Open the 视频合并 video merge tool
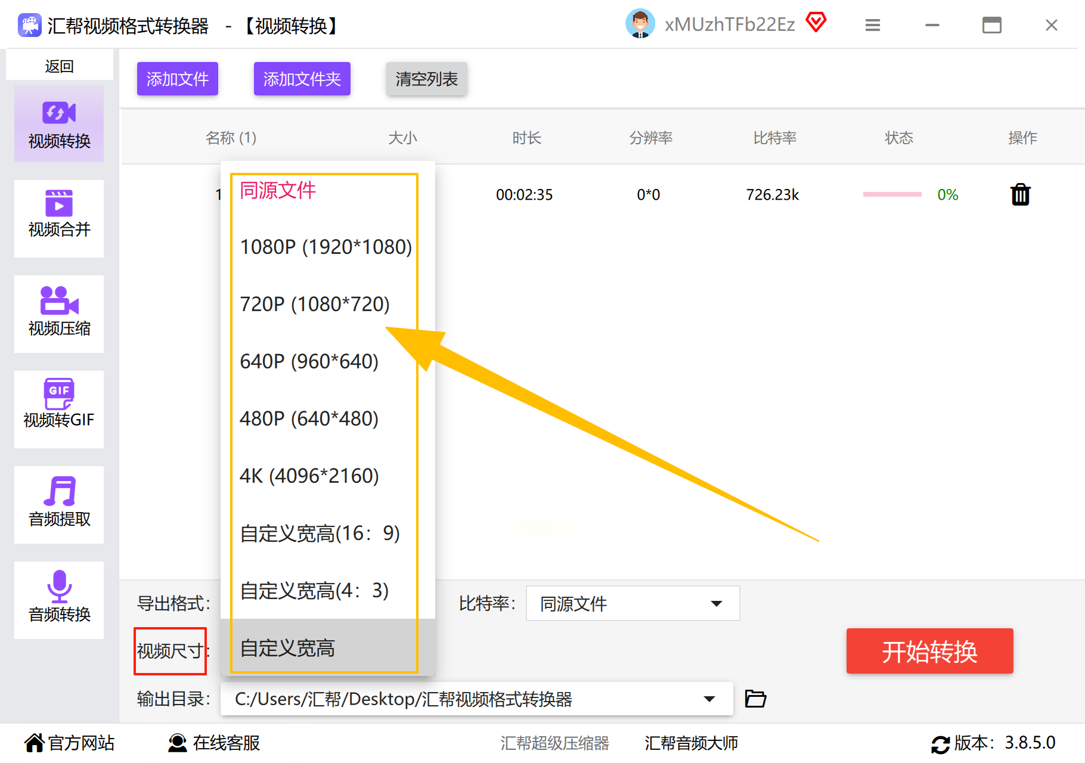 click(59, 218)
